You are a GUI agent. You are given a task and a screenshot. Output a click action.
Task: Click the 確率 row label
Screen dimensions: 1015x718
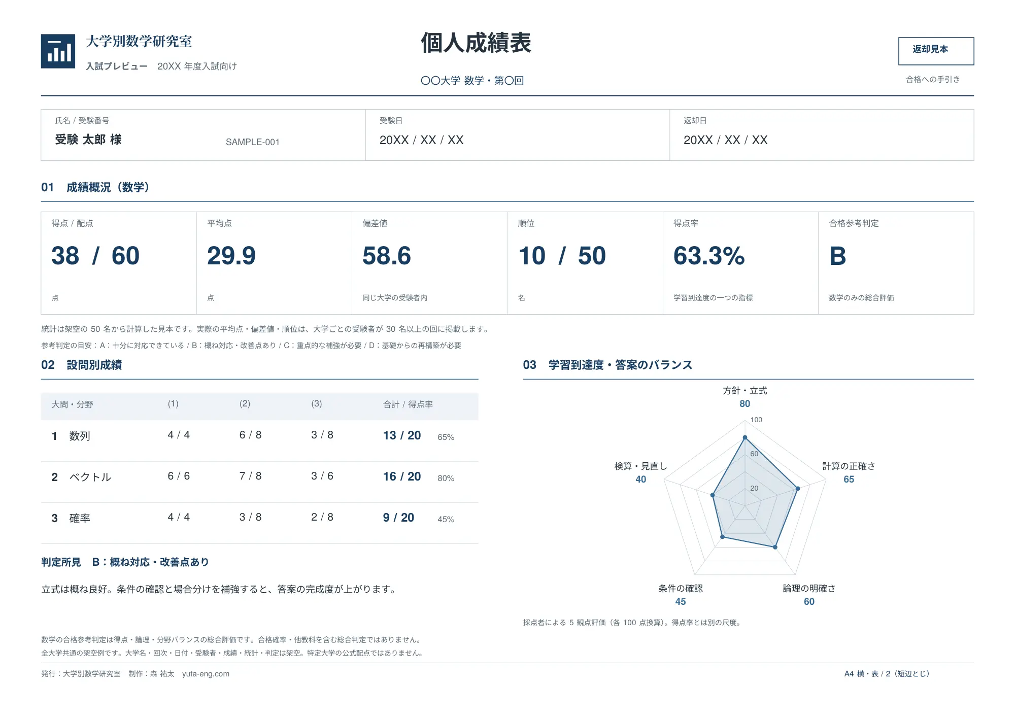click(x=80, y=518)
